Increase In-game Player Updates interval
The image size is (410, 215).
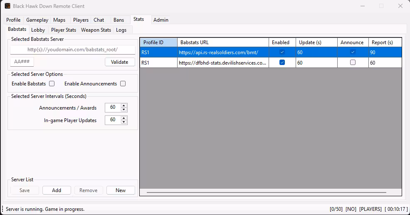pos(124,118)
